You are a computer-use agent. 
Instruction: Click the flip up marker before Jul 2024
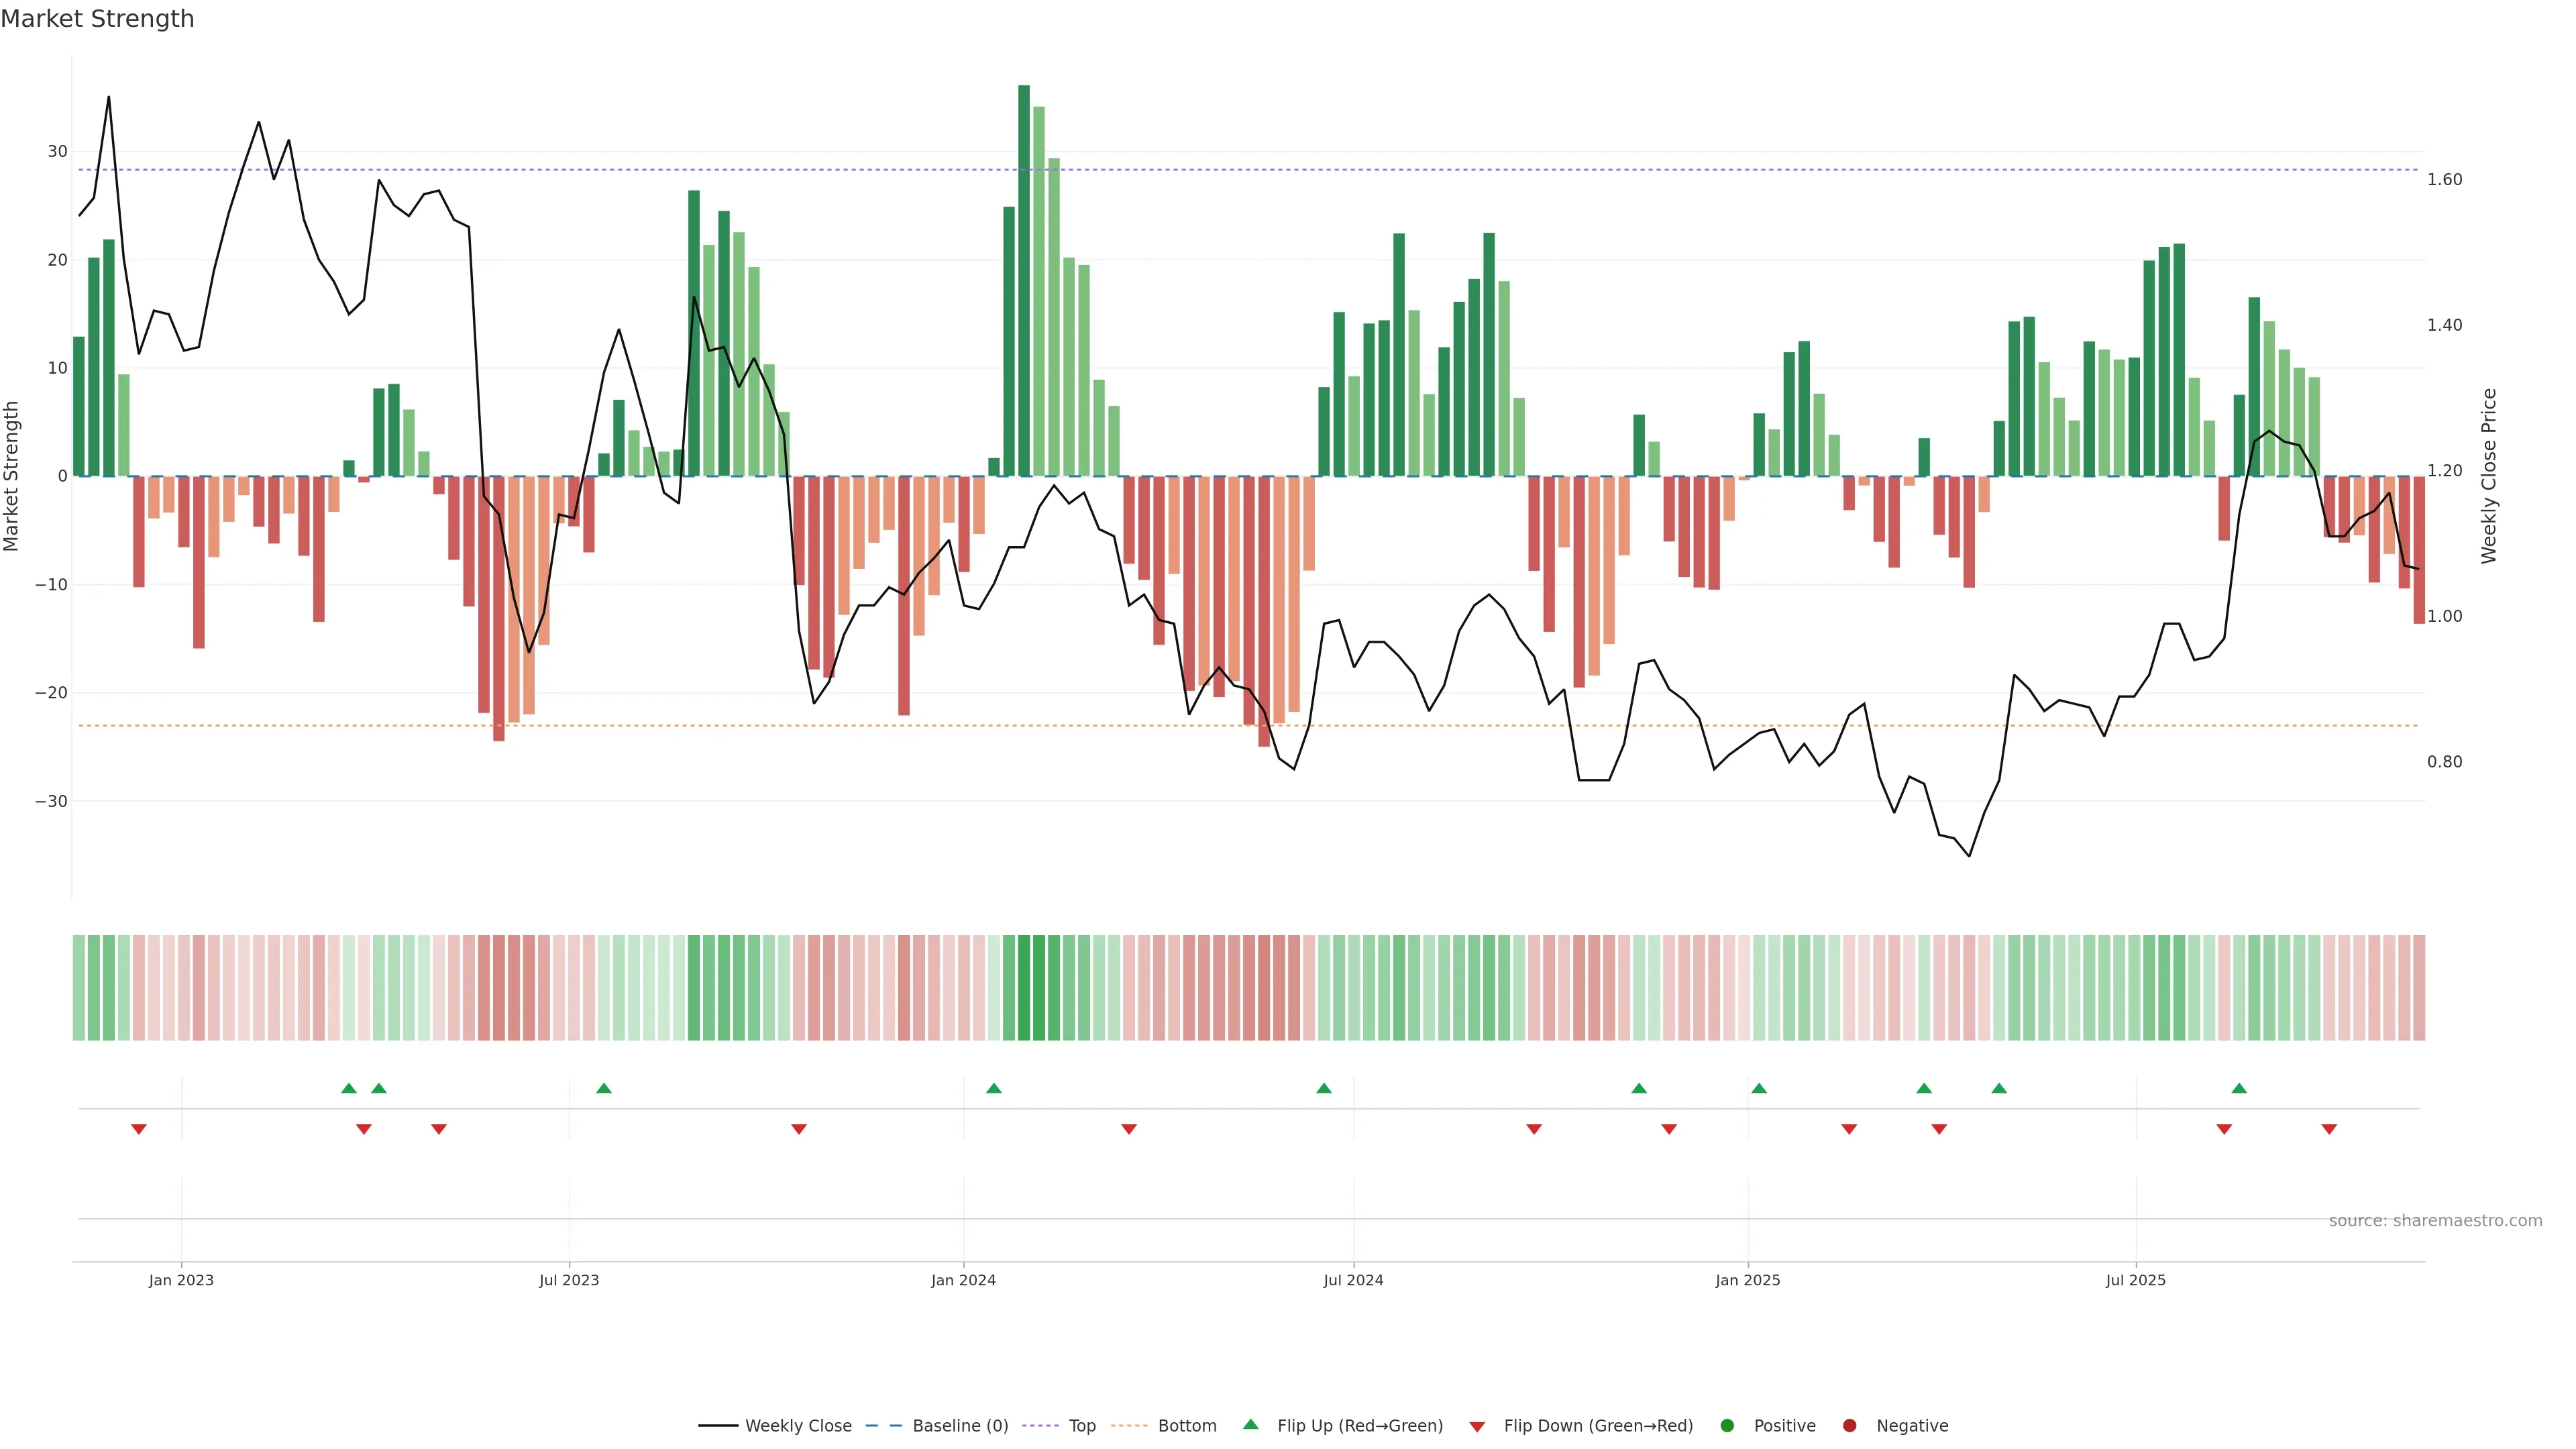click(x=1324, y=1088)
